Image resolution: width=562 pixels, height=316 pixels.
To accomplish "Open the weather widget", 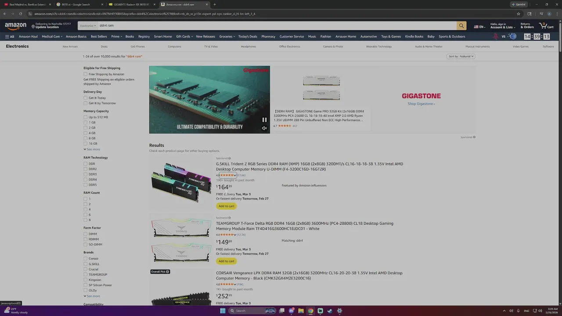I will [16, 311].
